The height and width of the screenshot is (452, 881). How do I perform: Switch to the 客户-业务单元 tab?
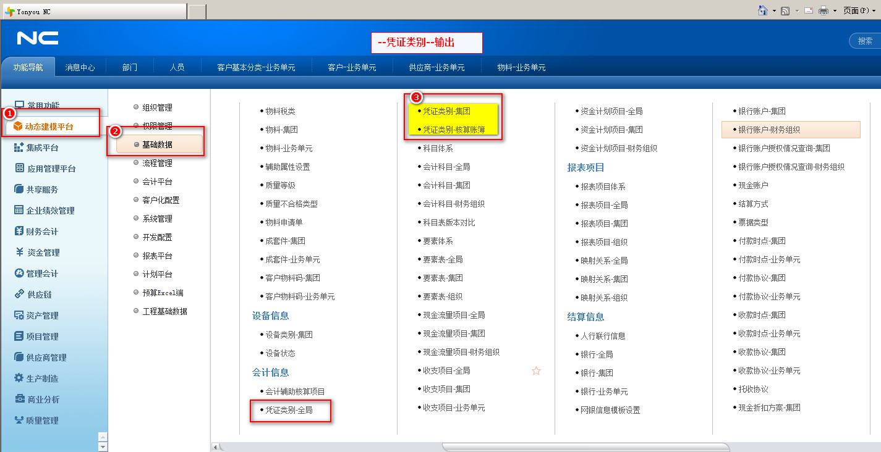(352, 67)
